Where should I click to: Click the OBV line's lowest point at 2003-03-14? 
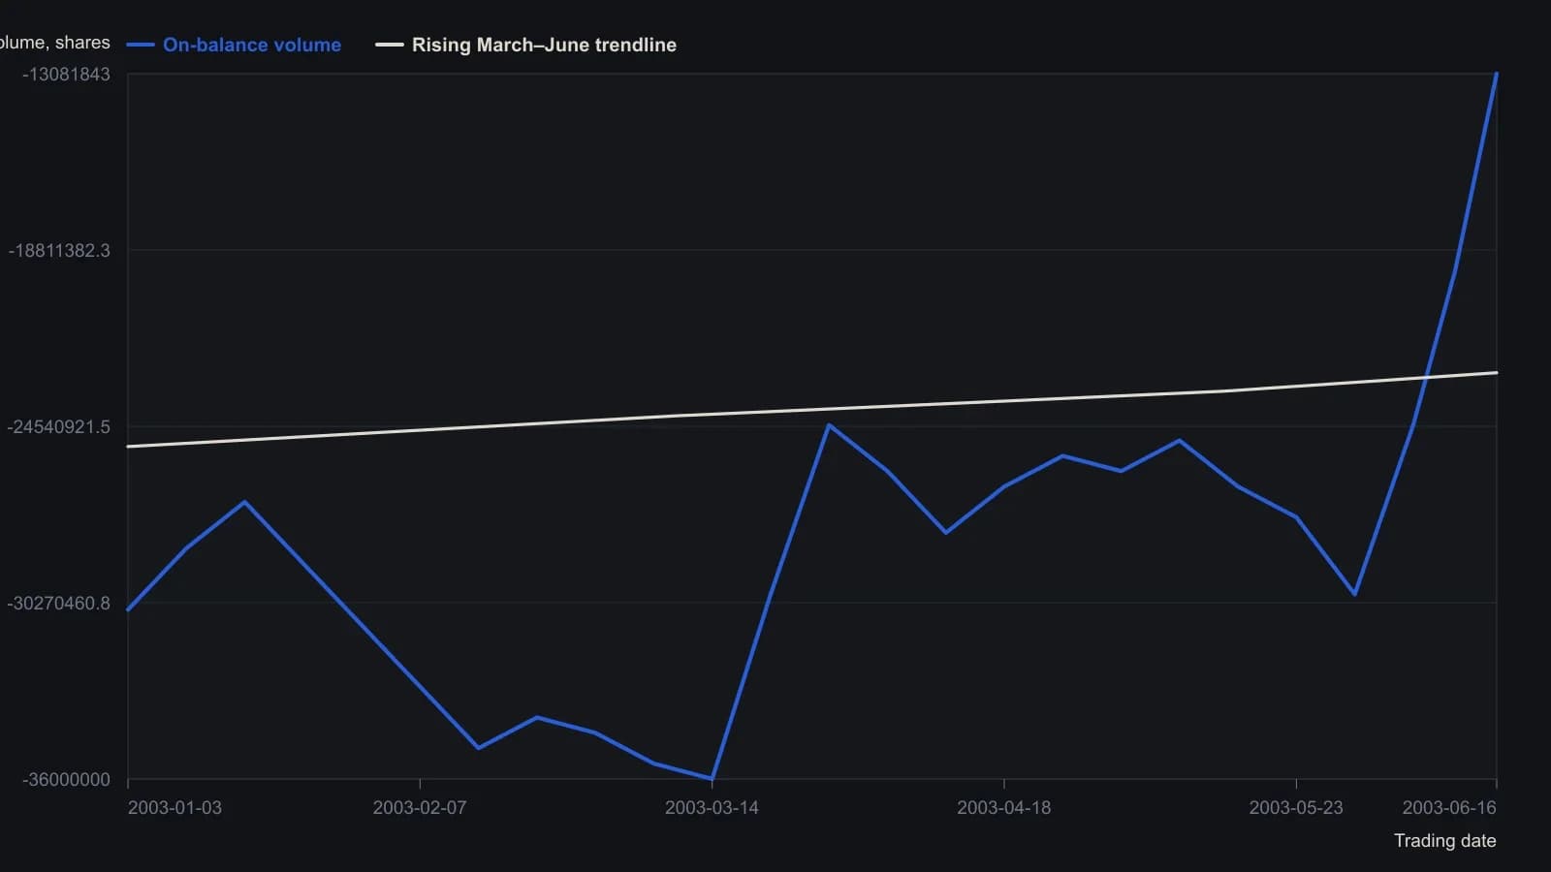pyautogui.click(x=712, y=779)
